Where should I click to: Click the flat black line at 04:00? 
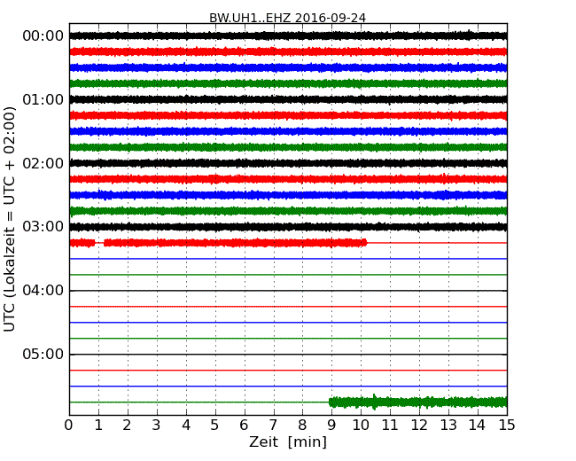click(x=287, y=291)
